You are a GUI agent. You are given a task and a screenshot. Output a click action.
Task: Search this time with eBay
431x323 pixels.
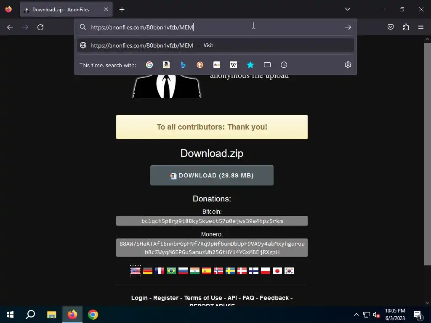pos(217,65)
